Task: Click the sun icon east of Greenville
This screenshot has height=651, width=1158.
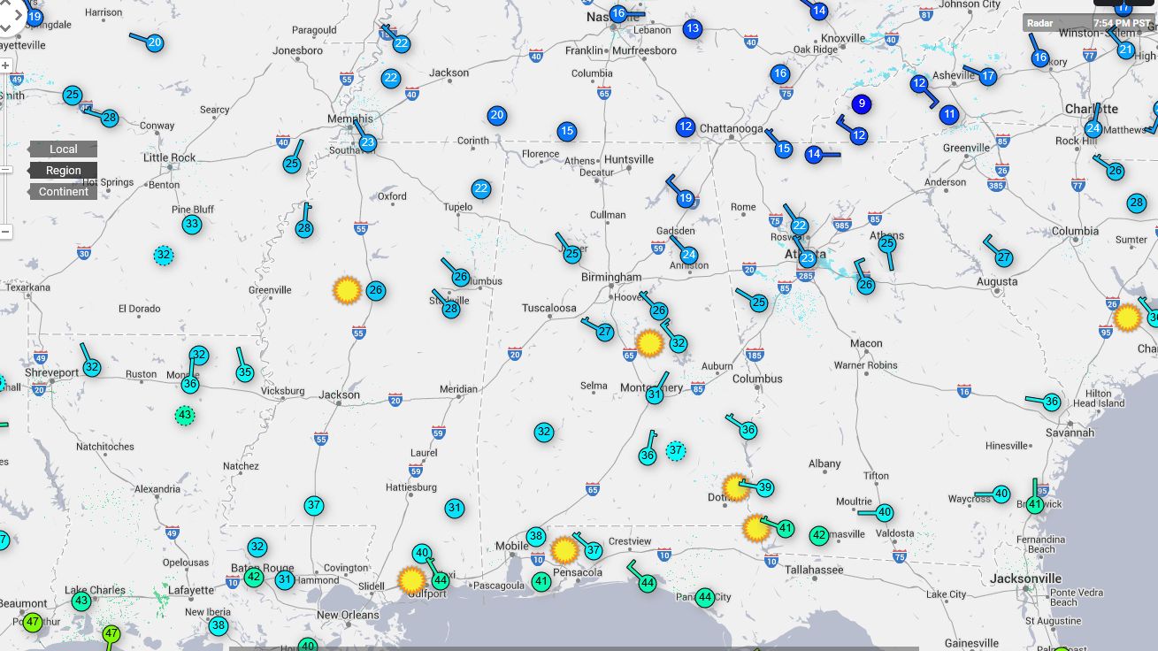Action: pyautogui.click(x=347, y=290)
